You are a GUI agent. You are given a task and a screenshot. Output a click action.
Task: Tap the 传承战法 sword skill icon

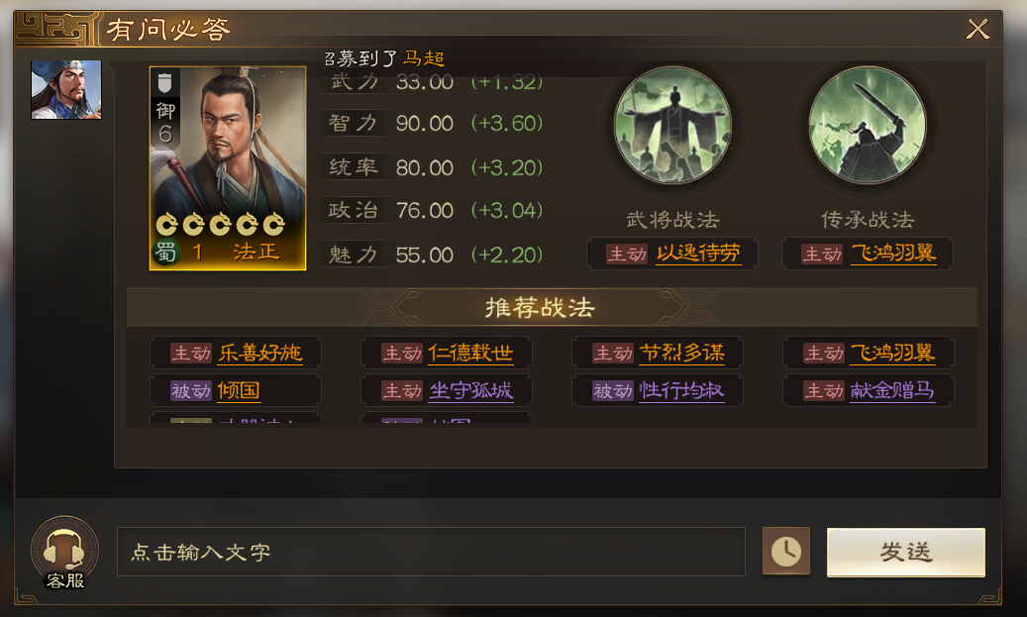[868, 125]
